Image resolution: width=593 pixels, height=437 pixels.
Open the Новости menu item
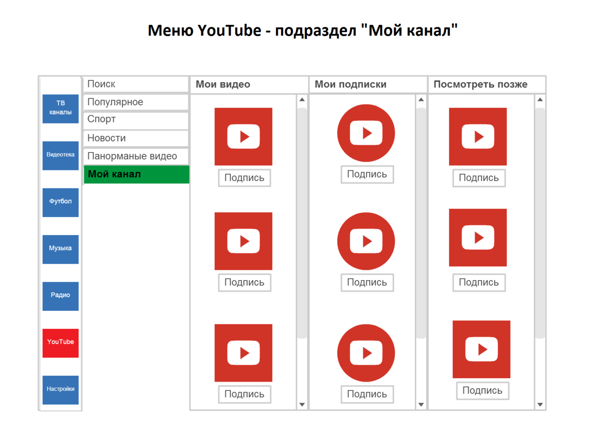tap(136, 138)
